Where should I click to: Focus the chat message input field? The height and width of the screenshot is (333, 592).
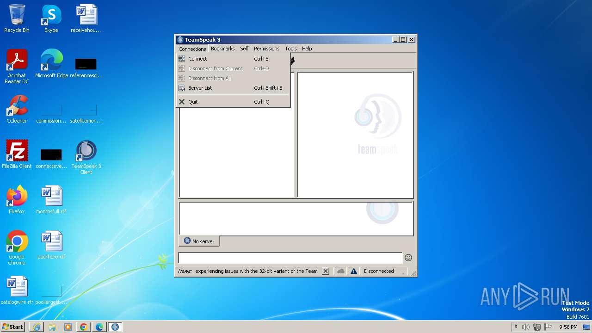[290, 258]
